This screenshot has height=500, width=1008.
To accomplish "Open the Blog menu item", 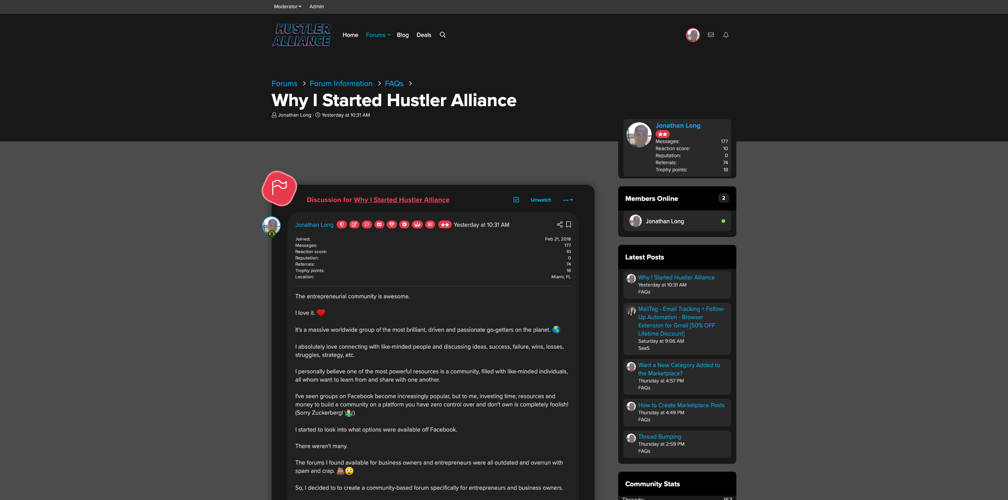I will [402, 35].
